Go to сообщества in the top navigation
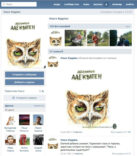Screen dimensions: 137x156 pyautogui.click(x=72, y=4)
